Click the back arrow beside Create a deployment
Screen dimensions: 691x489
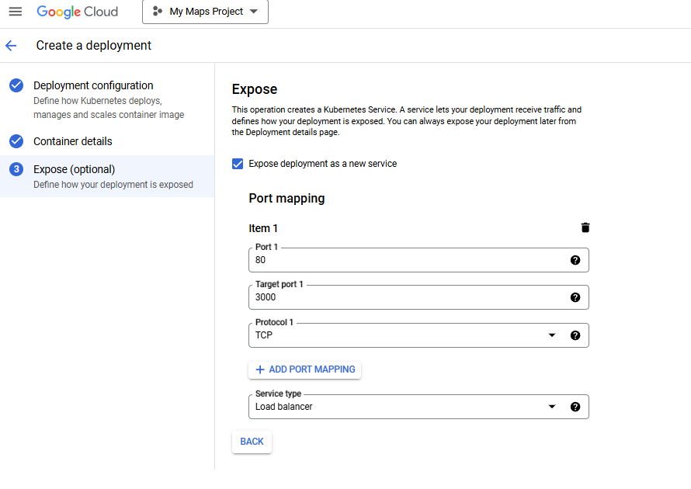pos(11,46)
